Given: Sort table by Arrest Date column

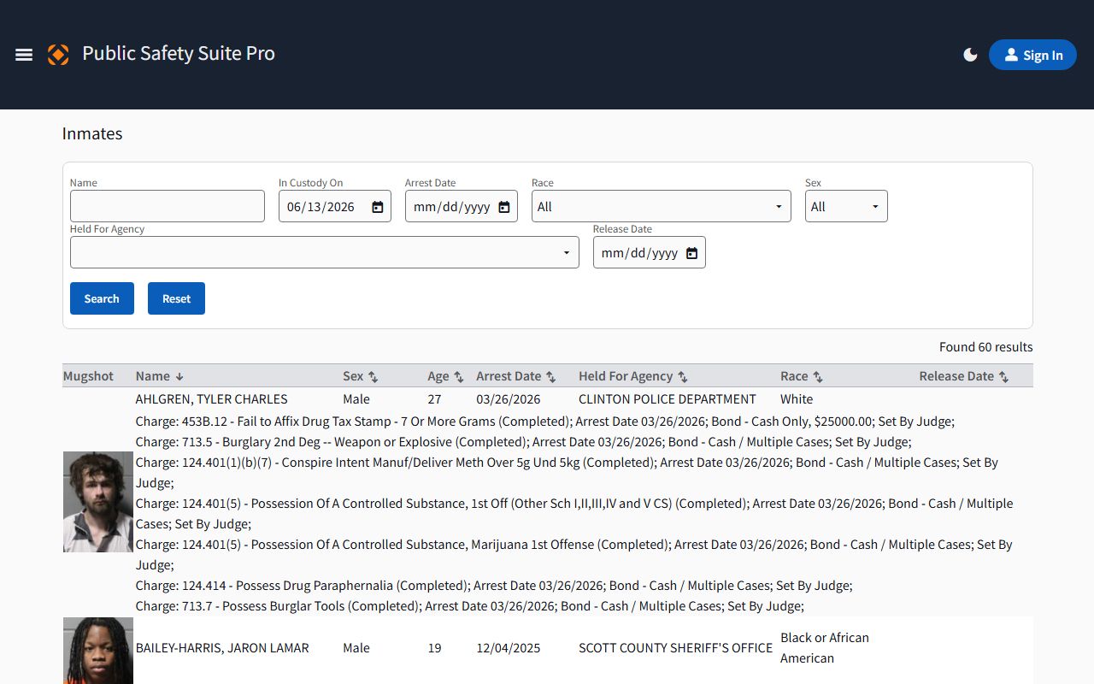Looking at the screenshot, I should (516, 376).
